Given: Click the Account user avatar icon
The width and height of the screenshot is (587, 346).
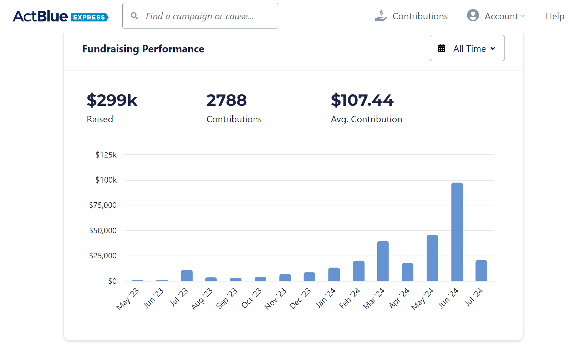Looking at the screenshot, I should 473,16.
